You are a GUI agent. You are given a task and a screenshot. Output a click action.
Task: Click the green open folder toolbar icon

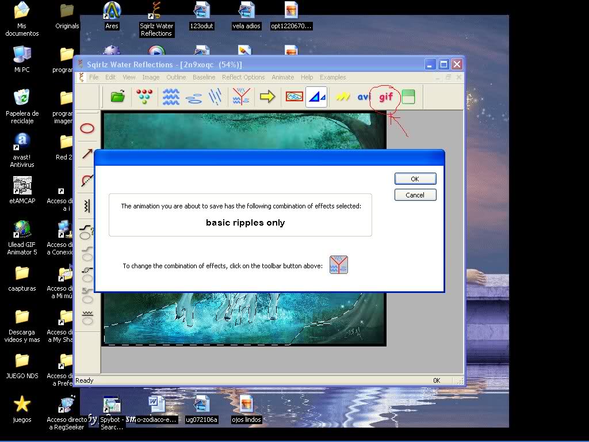(117, 97)
